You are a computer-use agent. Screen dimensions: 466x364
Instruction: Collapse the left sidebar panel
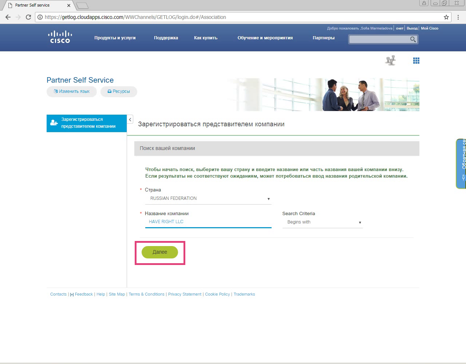[130, 119]
